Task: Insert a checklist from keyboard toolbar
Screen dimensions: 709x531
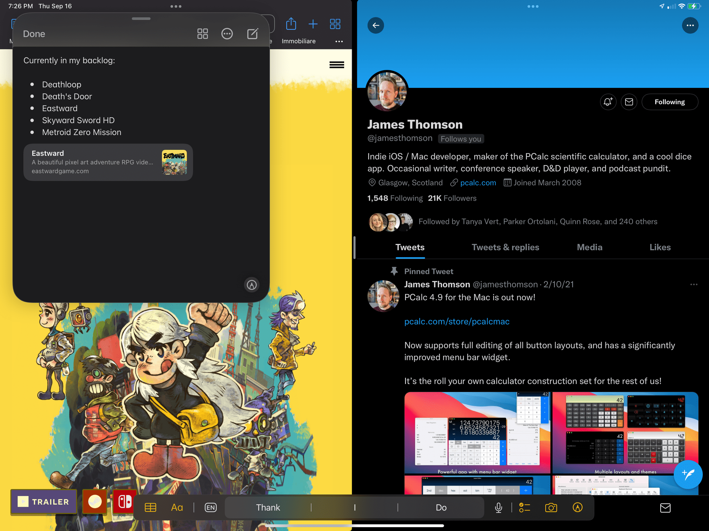Action: (524, 507)
